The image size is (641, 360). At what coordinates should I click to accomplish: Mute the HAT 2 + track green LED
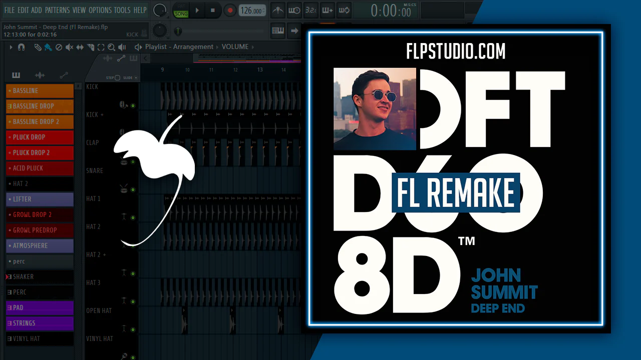point(133,274)
